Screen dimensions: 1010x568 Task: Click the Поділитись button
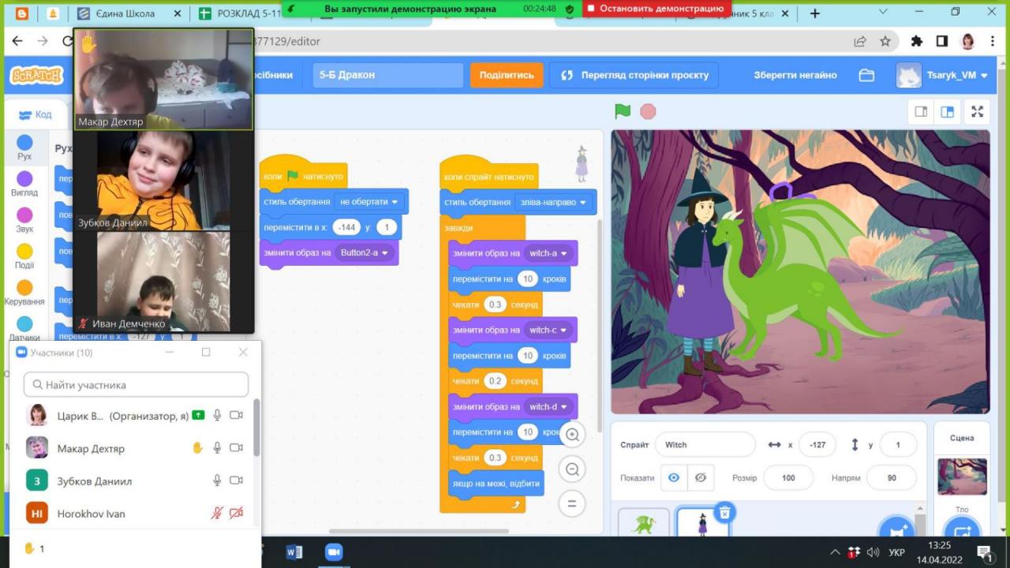[507, 75]
